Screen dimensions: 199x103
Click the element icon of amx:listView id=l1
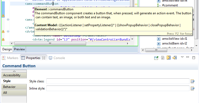tap(158, 39)
